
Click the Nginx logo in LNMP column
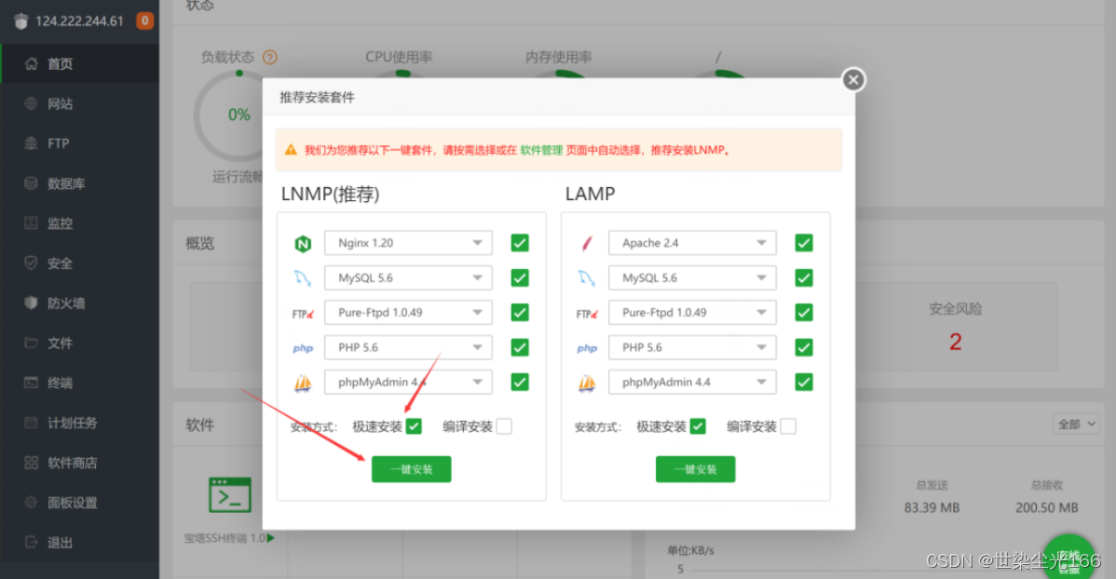click(303, 244)
